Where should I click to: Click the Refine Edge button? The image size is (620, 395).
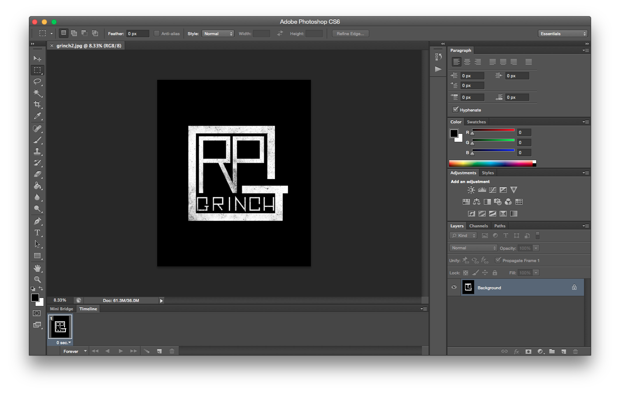tap(350, 34)
